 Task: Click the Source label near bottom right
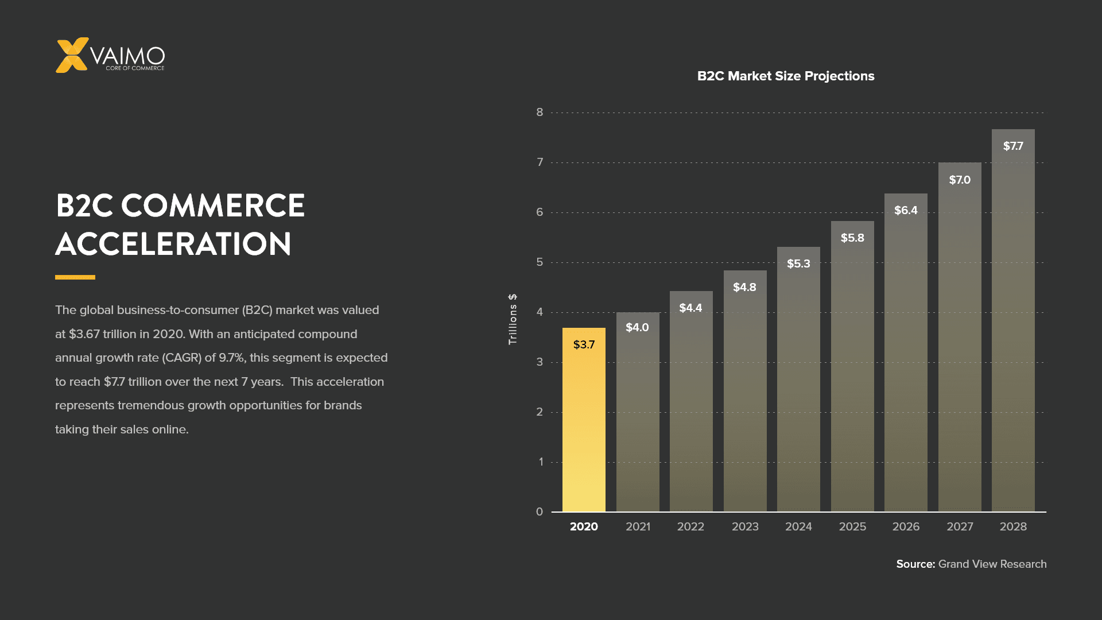tap(915, 564)
